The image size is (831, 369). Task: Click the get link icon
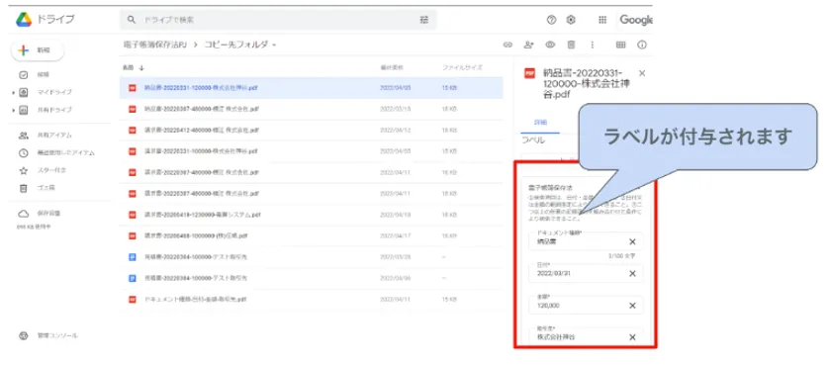point(508,46)
